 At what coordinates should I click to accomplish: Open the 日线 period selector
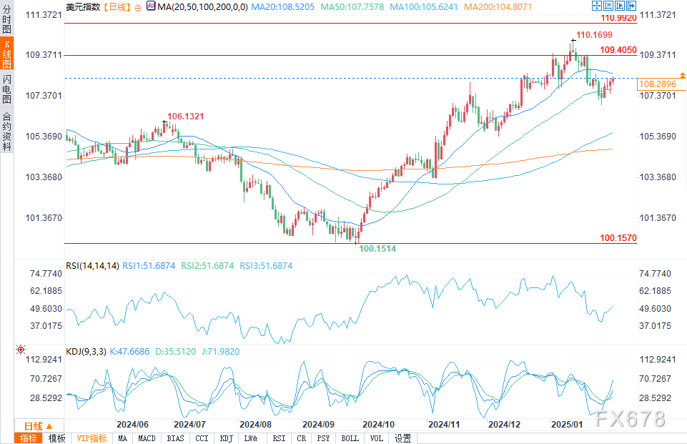[x=39, y=425]
